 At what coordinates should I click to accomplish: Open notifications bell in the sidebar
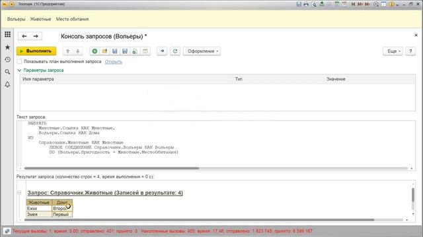point(7,84)
